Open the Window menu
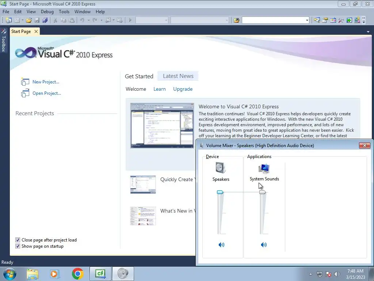Screen dimensions: 374x281 point(83,11)
